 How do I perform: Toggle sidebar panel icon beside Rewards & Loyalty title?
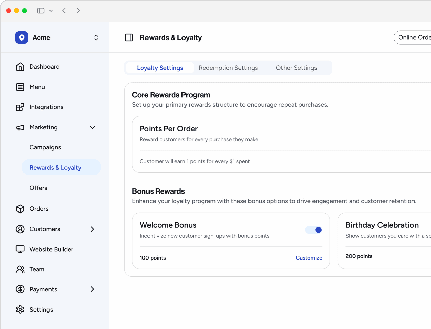click(129, 37)
